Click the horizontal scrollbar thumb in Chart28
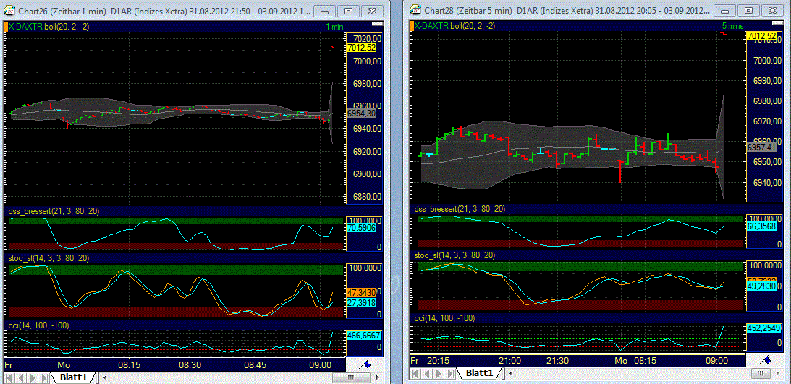 pyautogui.click(x=759, y=373)
